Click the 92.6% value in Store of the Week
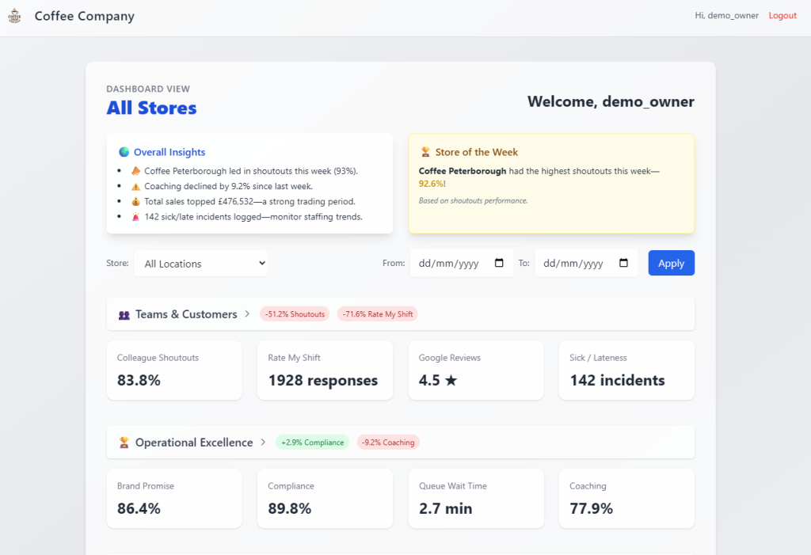Viewport: 811px width, 555px height. (x=431, y=184)
